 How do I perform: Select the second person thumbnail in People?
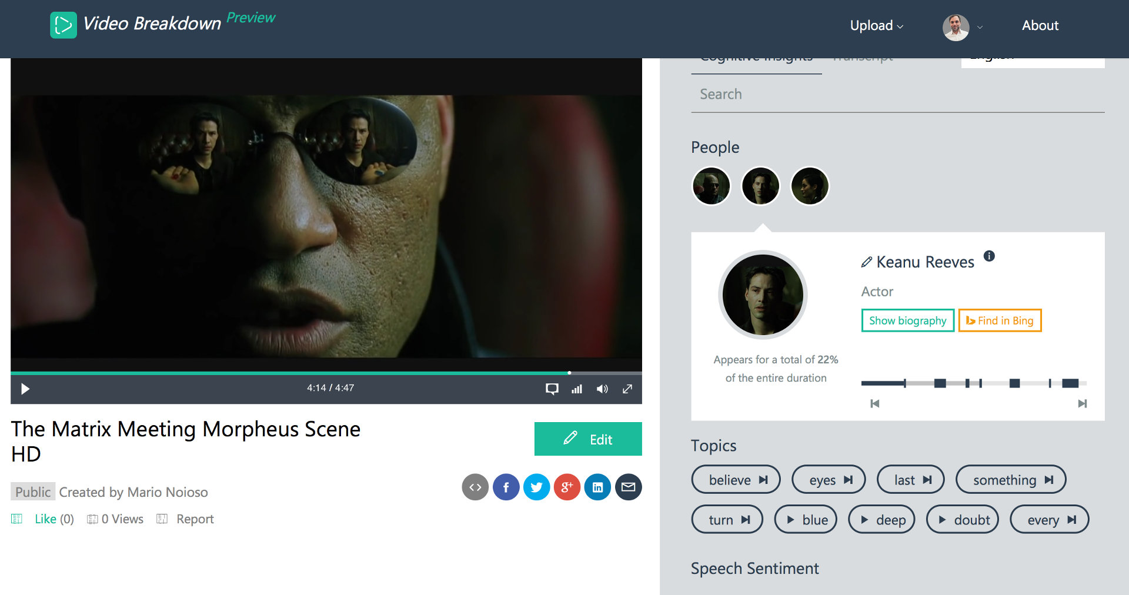coord(760,186)
